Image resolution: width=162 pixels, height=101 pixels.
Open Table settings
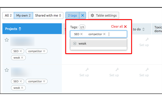(x=104, y=15)
